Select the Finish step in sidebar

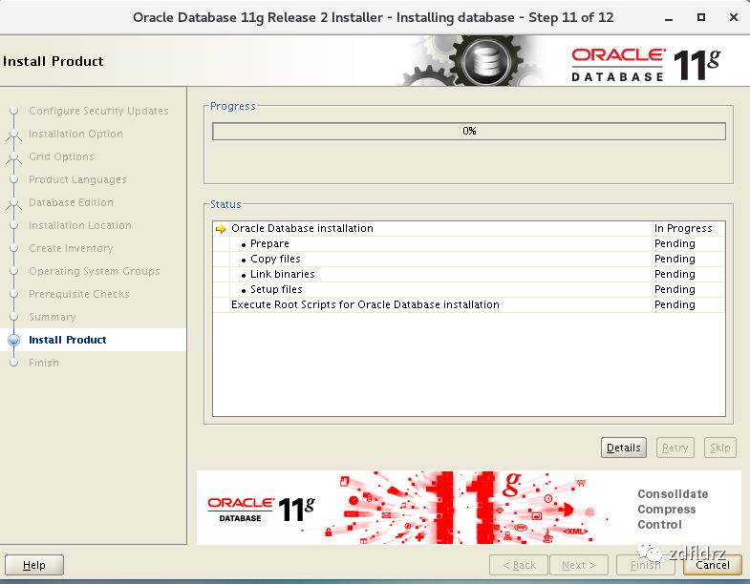tap(44, 364)
